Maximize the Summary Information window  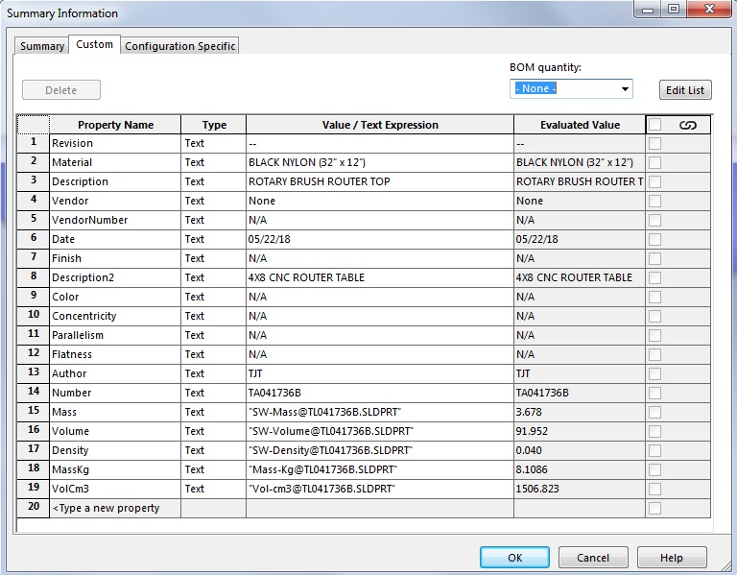674,10
